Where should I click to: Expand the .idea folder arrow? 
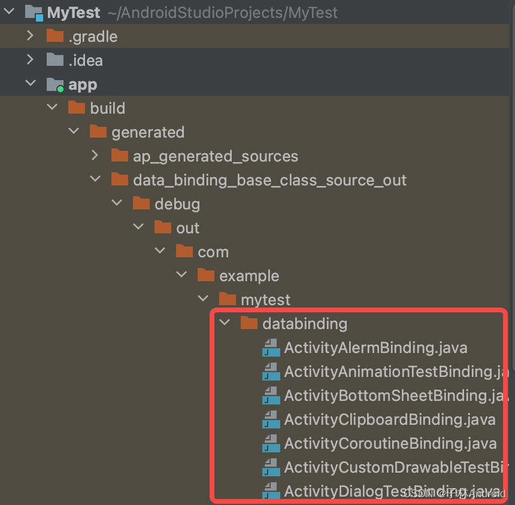click(30, 59)
